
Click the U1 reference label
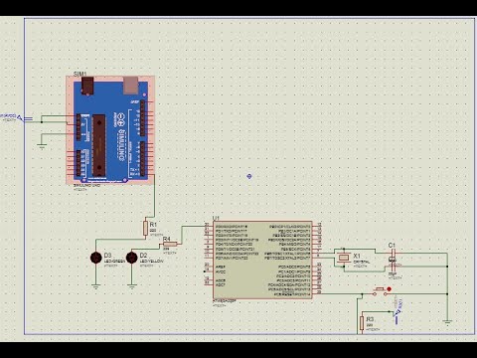pyautogui.click(x=216, y=218)
